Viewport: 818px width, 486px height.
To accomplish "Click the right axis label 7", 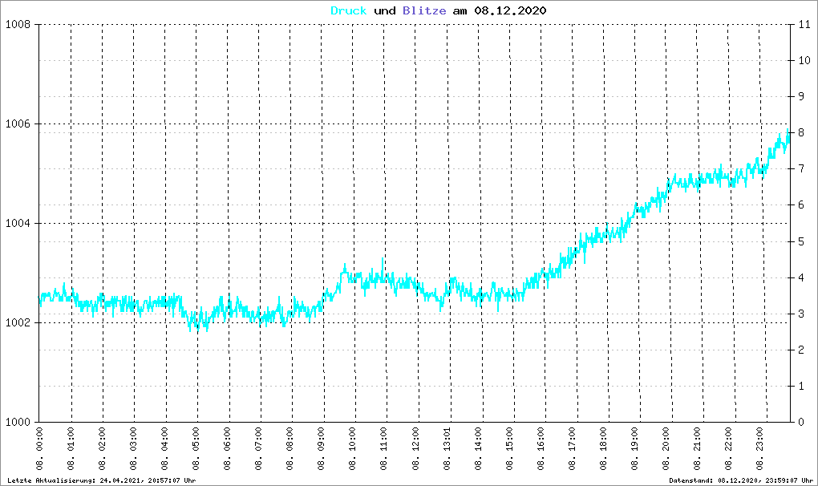I will tap(801, 169).
